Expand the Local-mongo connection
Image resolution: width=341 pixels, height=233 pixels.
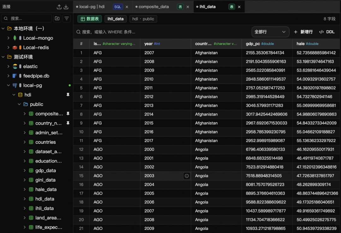click(x=8, y=38)
